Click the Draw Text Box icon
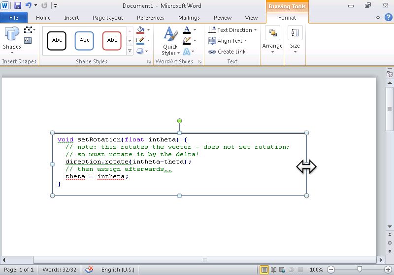394x275 pixels. (28, 40)
